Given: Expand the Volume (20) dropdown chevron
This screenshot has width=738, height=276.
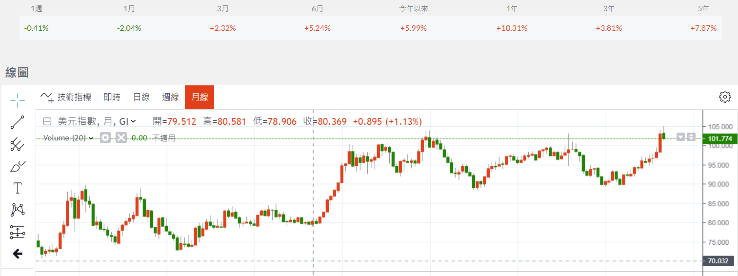Looking at the screenshot, I should point(91,138).
